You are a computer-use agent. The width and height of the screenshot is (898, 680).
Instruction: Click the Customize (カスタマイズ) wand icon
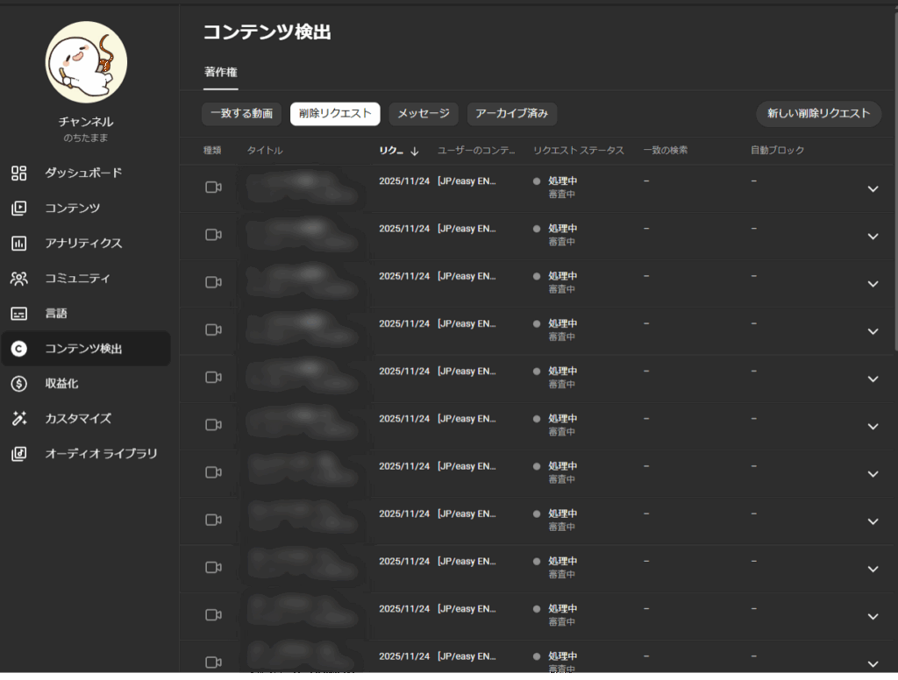[x=18, y=418]
